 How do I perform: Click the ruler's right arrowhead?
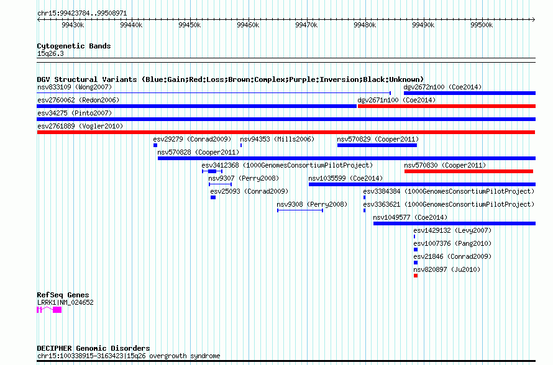tap(534, 19)
